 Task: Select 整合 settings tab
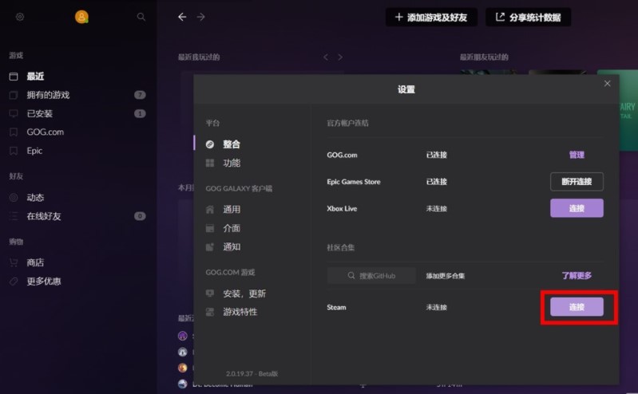[x=232, y=144]
